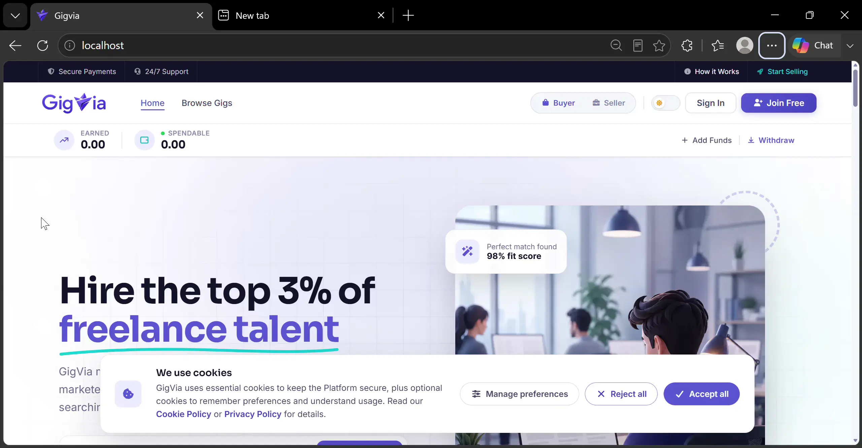Open browser extensions puzzle icon
Viewport: 862px width, 448px height.
(687, 45)
